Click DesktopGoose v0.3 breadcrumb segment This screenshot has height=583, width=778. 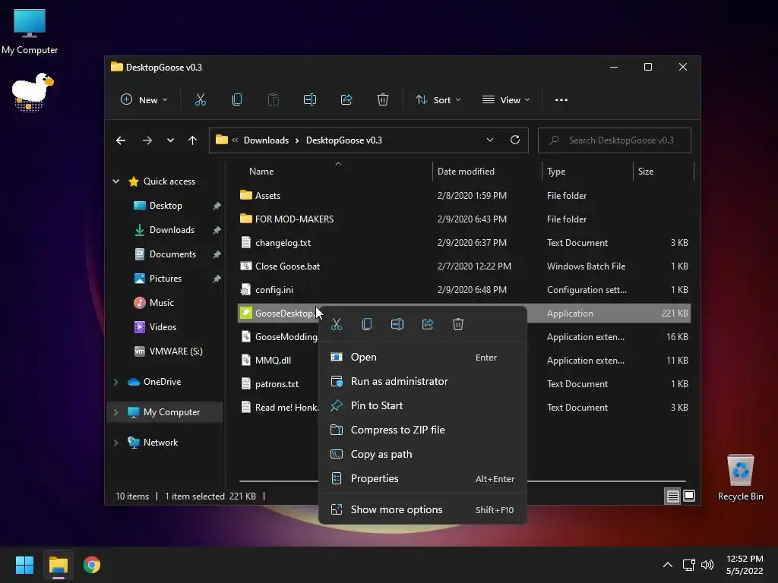point(344,140)
